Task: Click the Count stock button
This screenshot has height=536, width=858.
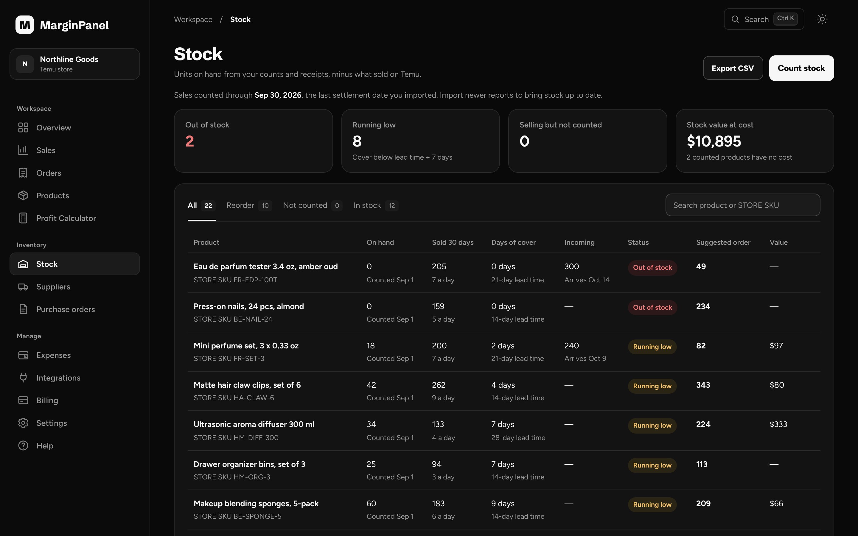Action: tap(801, 68)
